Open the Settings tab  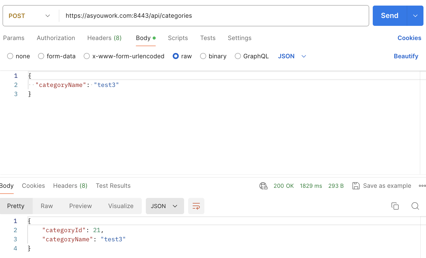(x=239, y=38)
